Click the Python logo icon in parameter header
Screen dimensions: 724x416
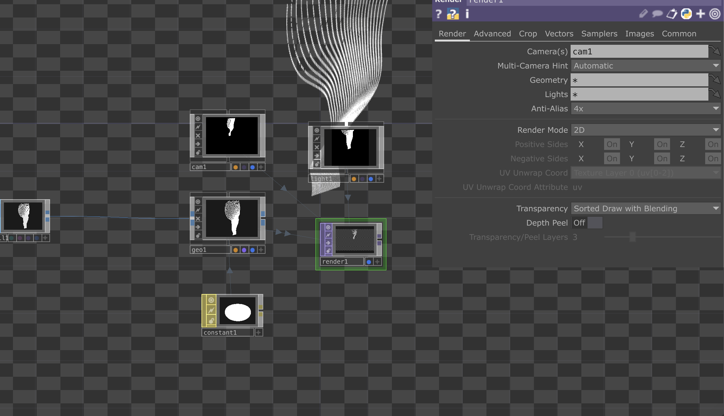pos(686,14)
